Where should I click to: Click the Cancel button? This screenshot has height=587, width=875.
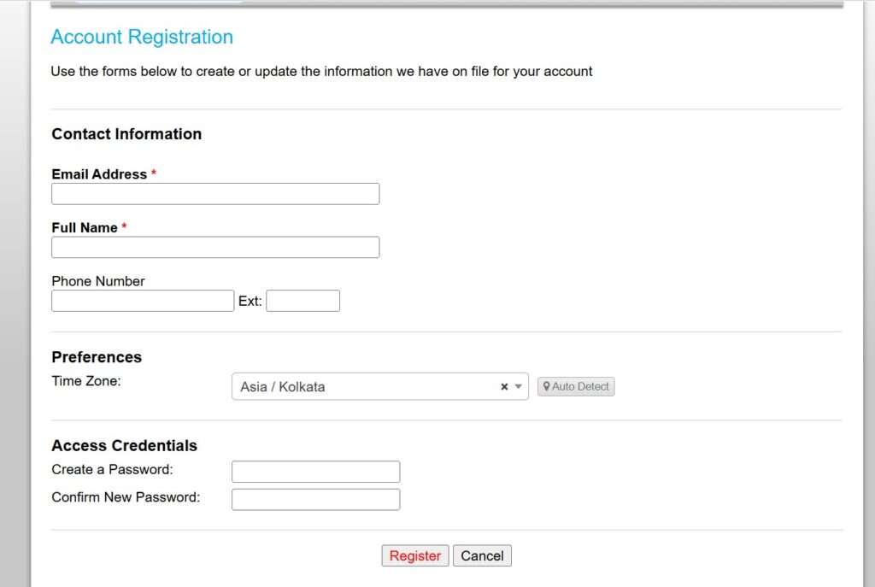click(482, 555)
